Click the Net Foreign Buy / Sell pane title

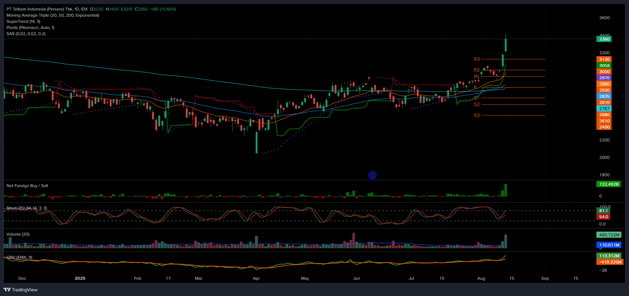[27, 186]
